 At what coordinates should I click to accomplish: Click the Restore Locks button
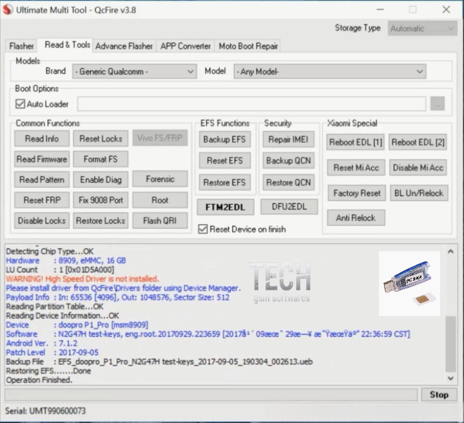click(101, 221)
